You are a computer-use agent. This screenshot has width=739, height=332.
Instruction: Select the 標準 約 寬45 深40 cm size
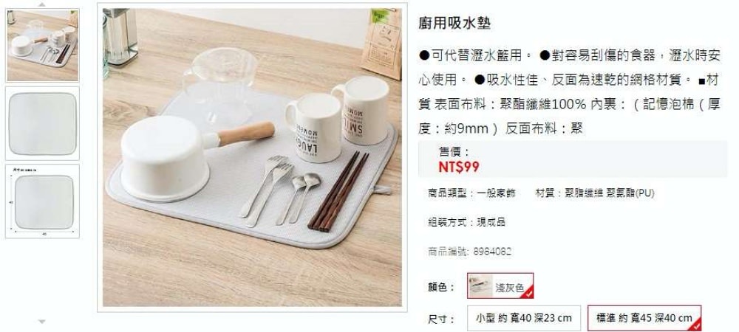click(644, 318)
